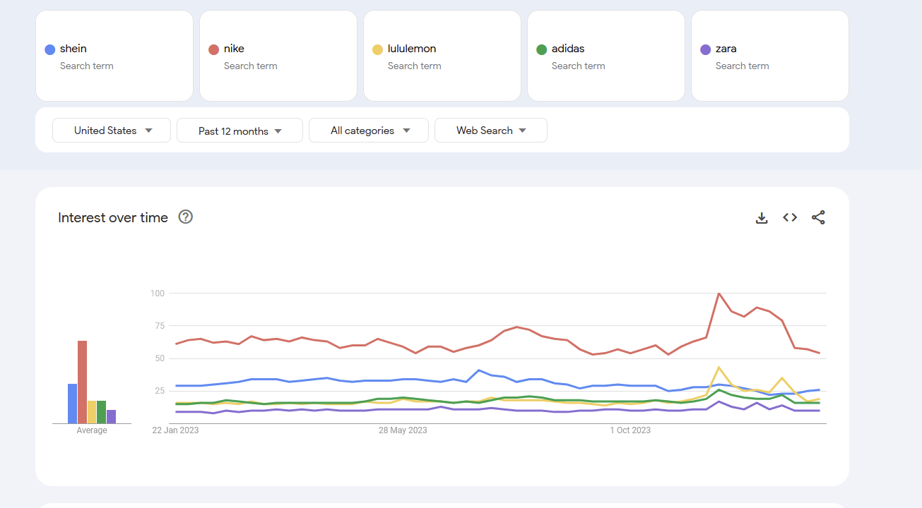The width and height of the screenshot is (922, 508).
Task: Select the lululemon search term card
Action: 442,56
